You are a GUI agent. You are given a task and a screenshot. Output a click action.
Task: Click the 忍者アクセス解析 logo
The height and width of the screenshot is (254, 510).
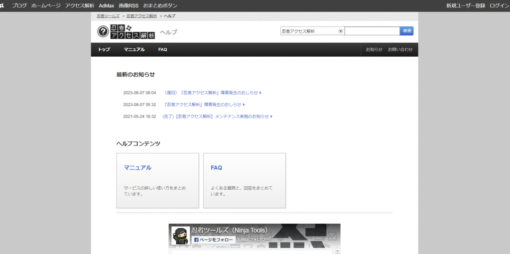click(x=132, y=31)
